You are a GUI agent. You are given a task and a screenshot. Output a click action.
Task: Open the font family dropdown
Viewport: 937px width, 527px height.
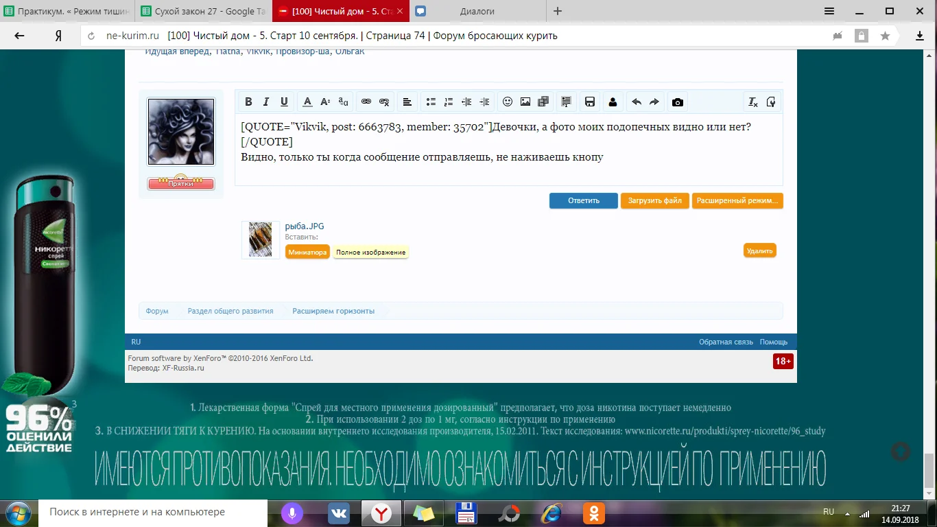pyautogui.click(x=344, y=102)
